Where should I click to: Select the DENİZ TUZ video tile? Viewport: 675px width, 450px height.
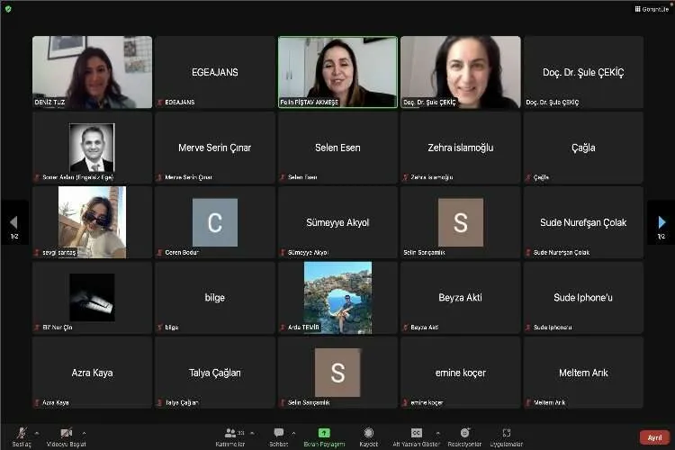pyautogui.click(x=92, y=72)
